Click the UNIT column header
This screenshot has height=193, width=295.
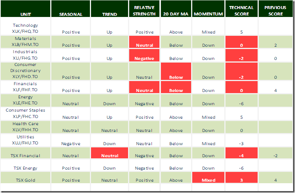point(26,14)
